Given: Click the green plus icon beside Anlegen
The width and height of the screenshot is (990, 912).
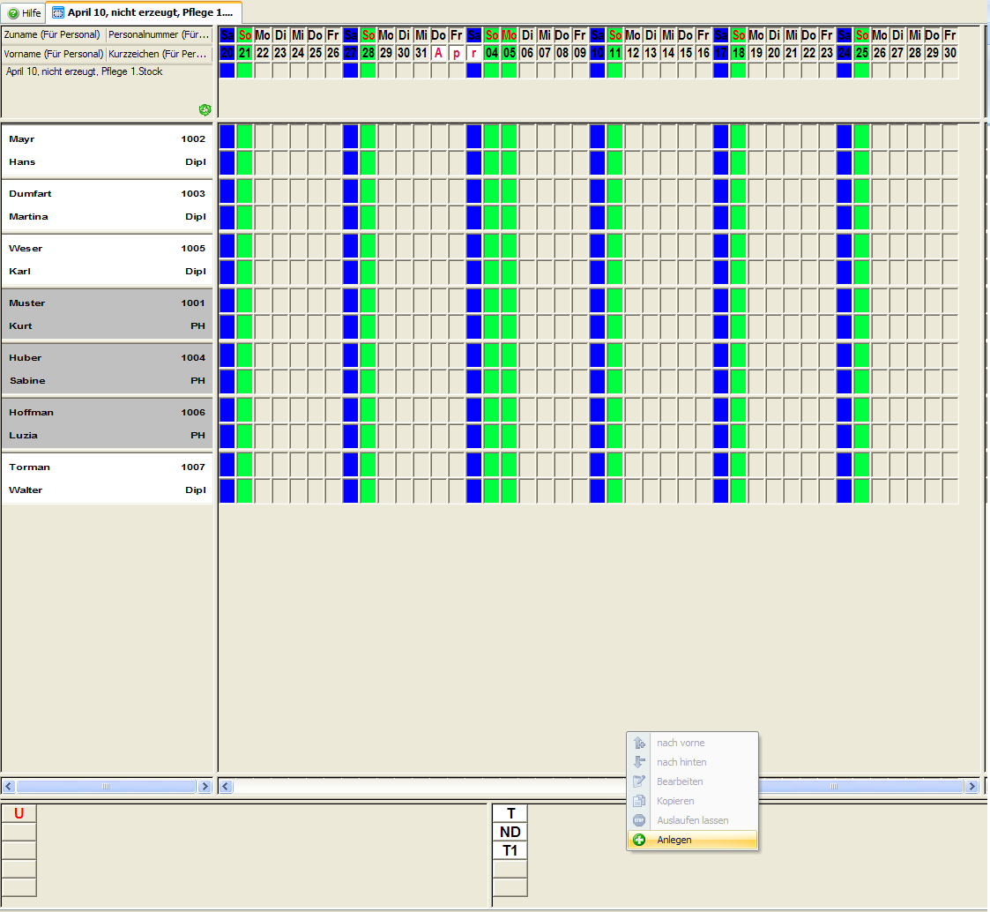Looking at the screenshot, I should click(x=639, y=840).
